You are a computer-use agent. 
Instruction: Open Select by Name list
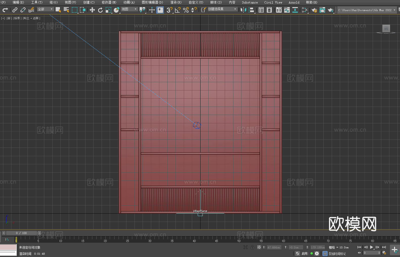[x=66, y=10]
